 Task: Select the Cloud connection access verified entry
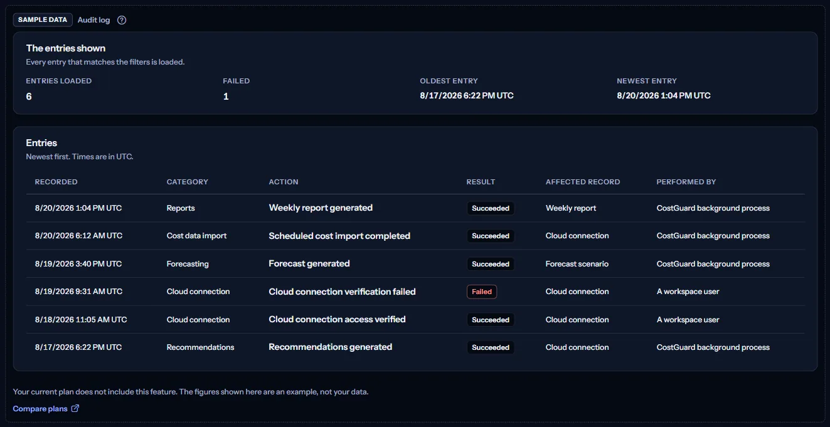pyautogui.click(x=415, y=320)
